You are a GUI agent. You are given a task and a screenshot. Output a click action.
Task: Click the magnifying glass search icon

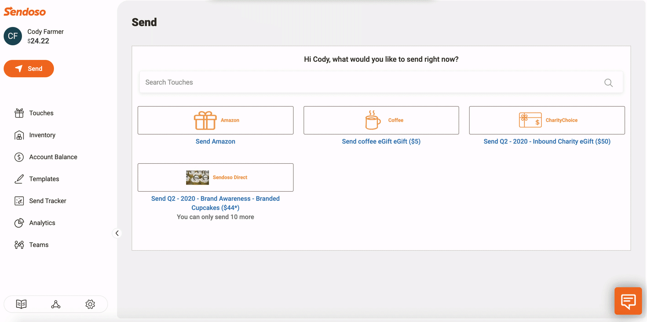coord(609,83)
